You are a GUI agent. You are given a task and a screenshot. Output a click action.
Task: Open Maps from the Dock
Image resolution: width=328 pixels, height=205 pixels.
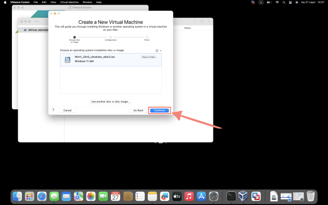click(79, 197)
